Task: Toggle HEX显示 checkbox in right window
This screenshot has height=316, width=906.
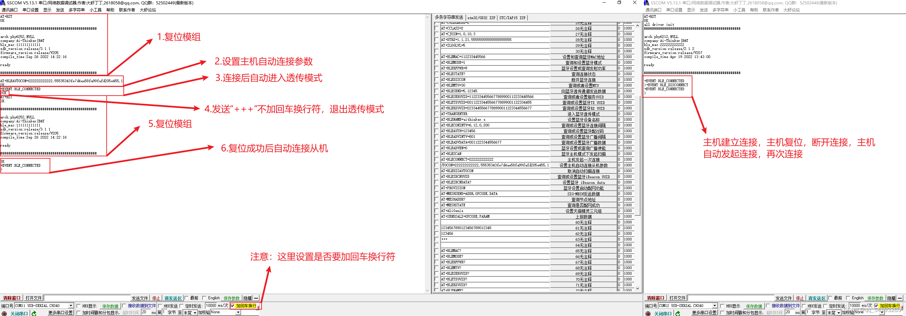Action: tap(722, 306)
